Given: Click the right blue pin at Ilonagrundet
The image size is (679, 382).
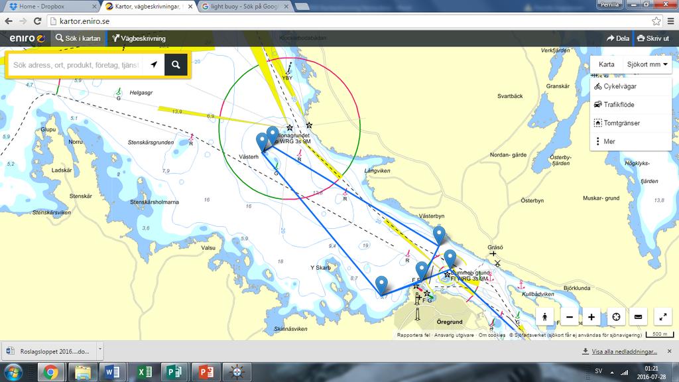Looking at the screenshot, I should [x=273, y=135].
